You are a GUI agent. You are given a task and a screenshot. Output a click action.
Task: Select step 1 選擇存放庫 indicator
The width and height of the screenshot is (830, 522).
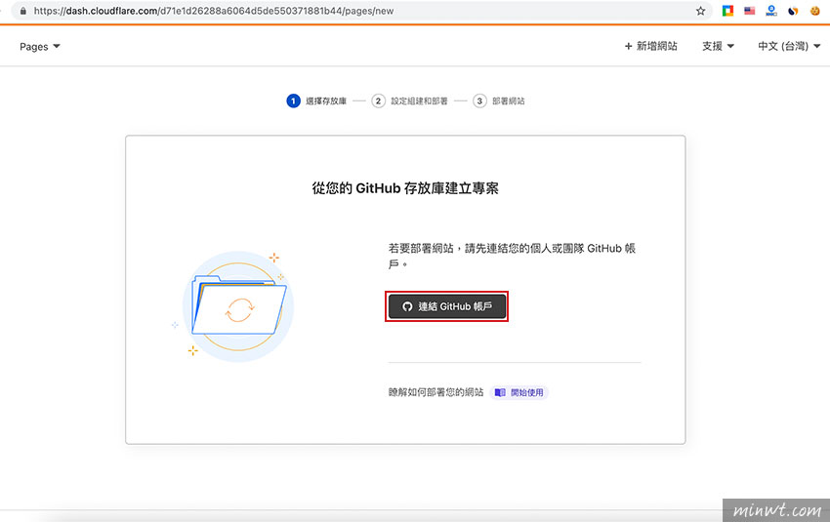click(316, 100)
